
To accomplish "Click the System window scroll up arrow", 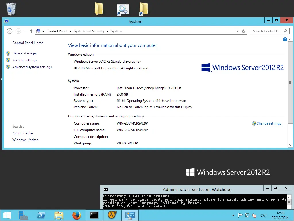I will (290, 39).
